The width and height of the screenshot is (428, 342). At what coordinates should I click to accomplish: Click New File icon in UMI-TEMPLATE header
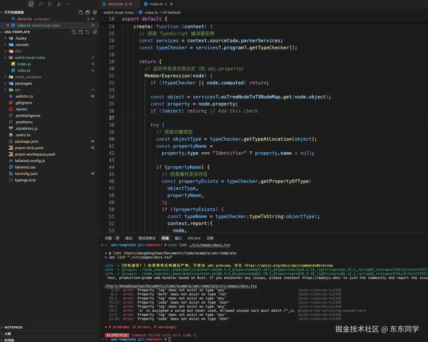coord(74,32)
